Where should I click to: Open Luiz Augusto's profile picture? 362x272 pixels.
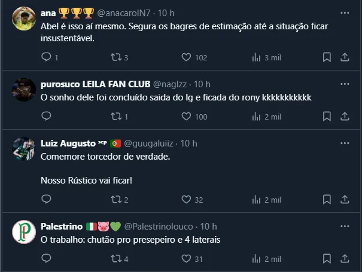tap(24, 149)
